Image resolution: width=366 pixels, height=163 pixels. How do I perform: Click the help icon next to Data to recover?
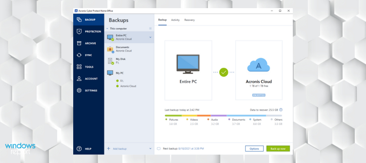click(x=281, y=110)
